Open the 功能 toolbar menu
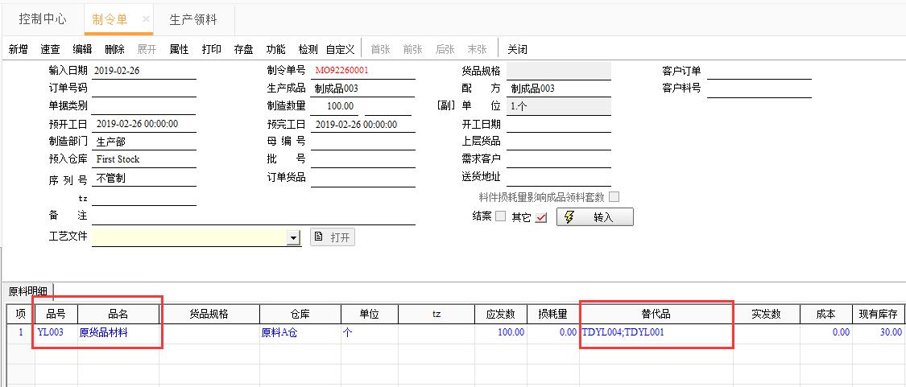Screen dimensions: 906x387 tap(275, 49)
